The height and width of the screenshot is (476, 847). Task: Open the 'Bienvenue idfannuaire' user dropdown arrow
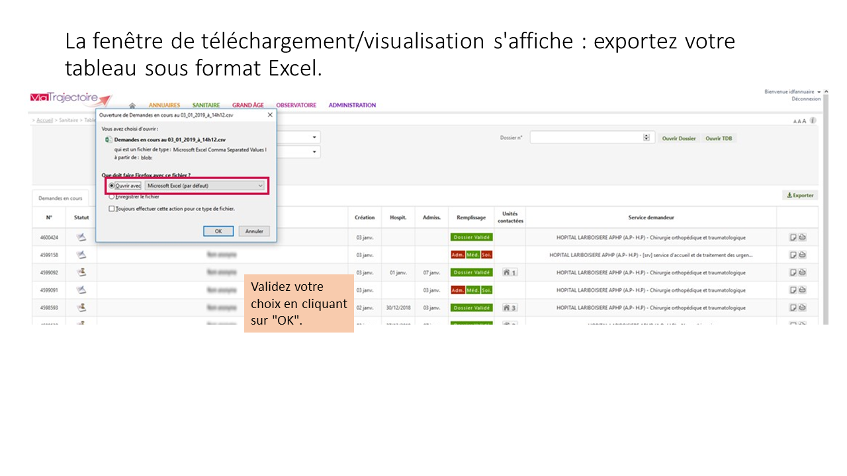pos(819,92)
